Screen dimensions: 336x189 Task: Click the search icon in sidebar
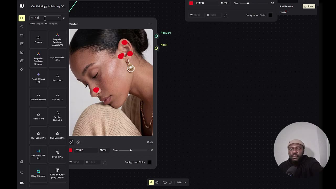tap(22, 18)
